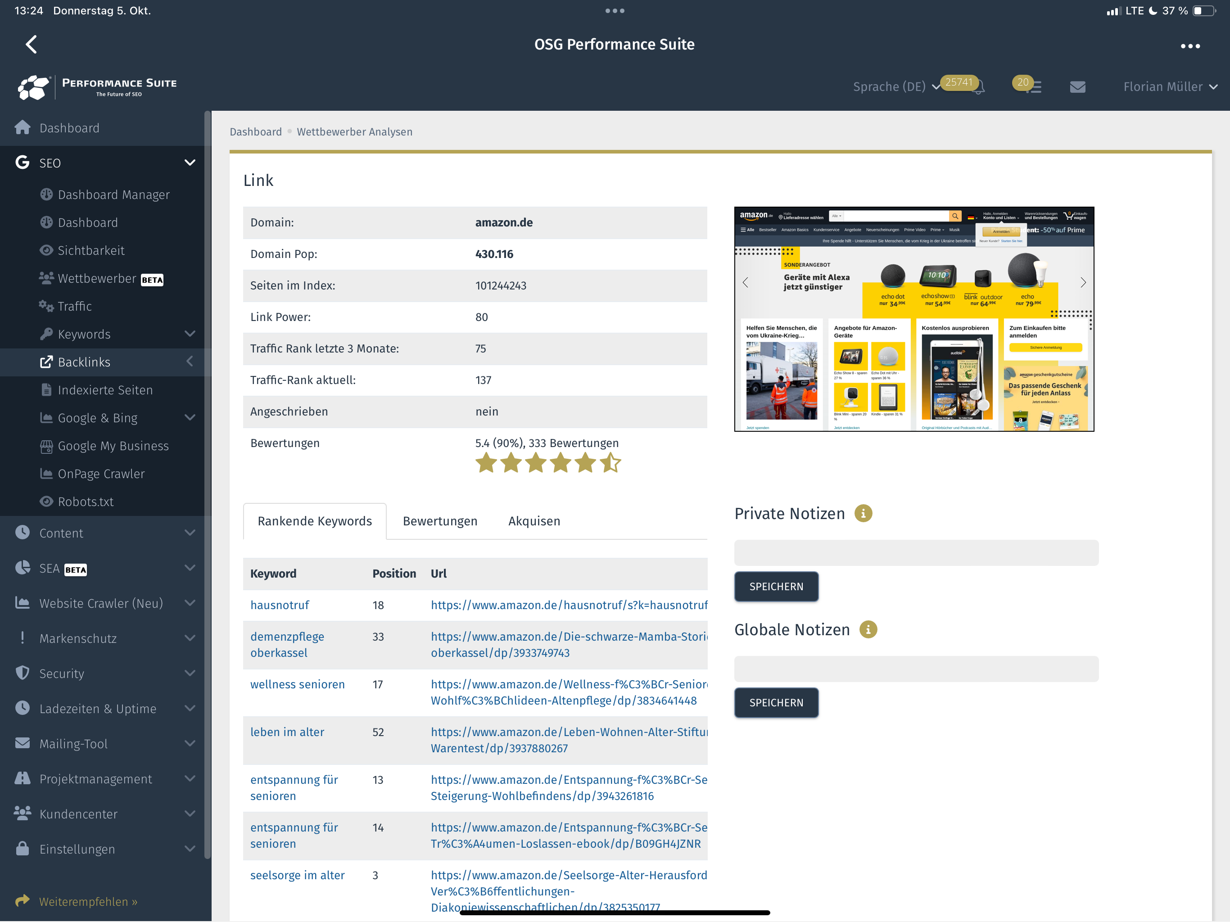Click the Keywords key icon

46,334
